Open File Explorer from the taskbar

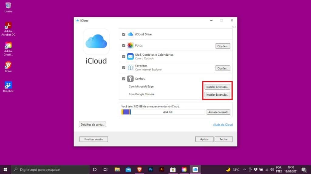(x=117, y=169)
